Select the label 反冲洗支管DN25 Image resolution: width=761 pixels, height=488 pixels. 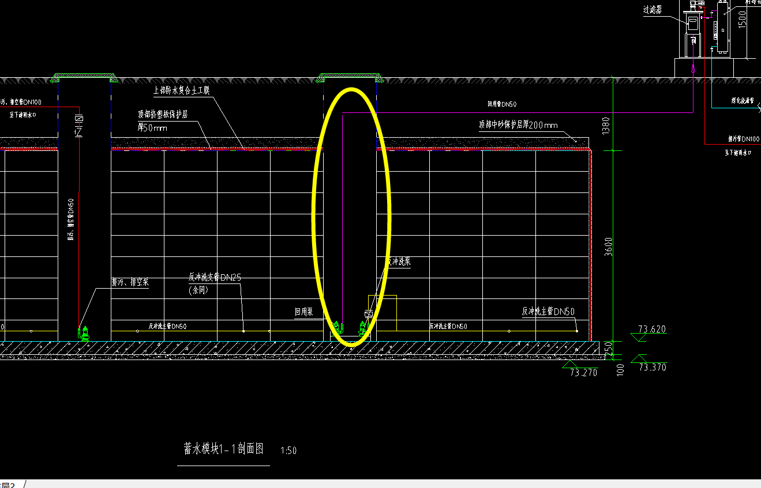click(215, 277)
